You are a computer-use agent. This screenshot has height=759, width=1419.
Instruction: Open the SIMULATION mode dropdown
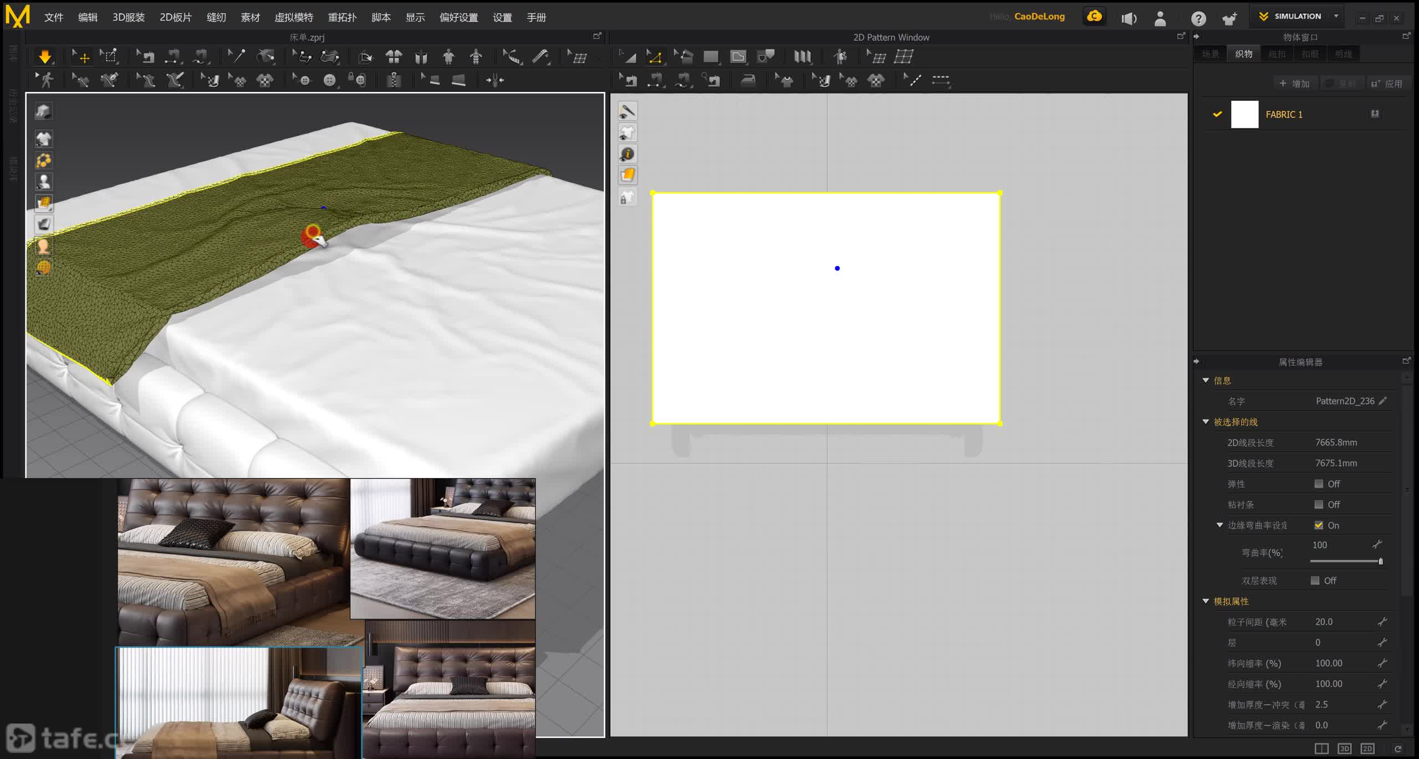1336,16
